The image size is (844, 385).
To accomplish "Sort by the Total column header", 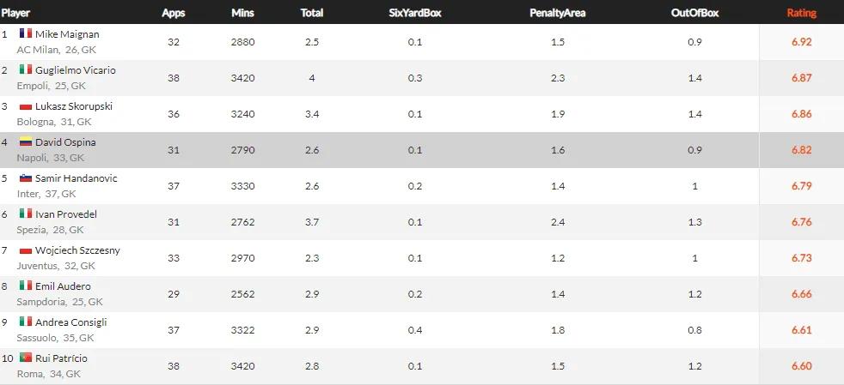I will (312, 13).
